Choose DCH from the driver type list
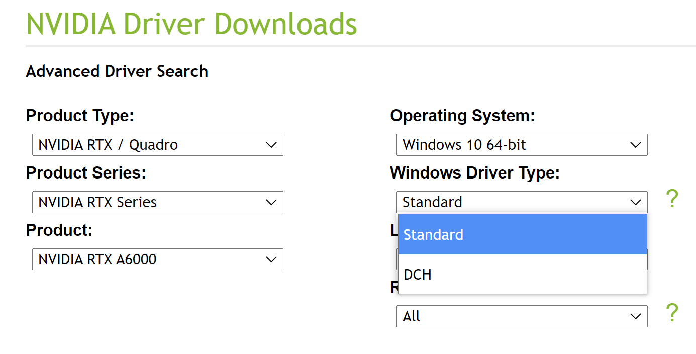Viewport: 696px width, 354px height. 522,274
